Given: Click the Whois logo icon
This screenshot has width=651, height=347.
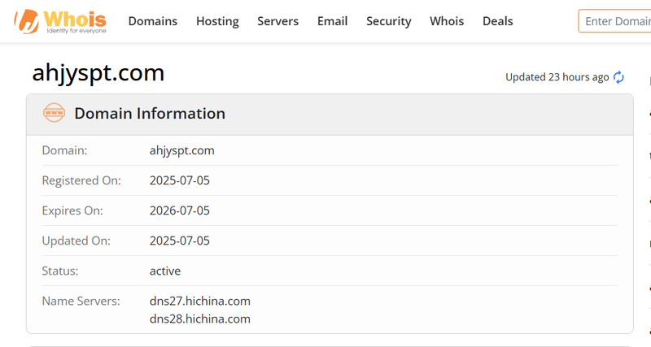Looking at the screenshot, I should [x=27, y=21].
